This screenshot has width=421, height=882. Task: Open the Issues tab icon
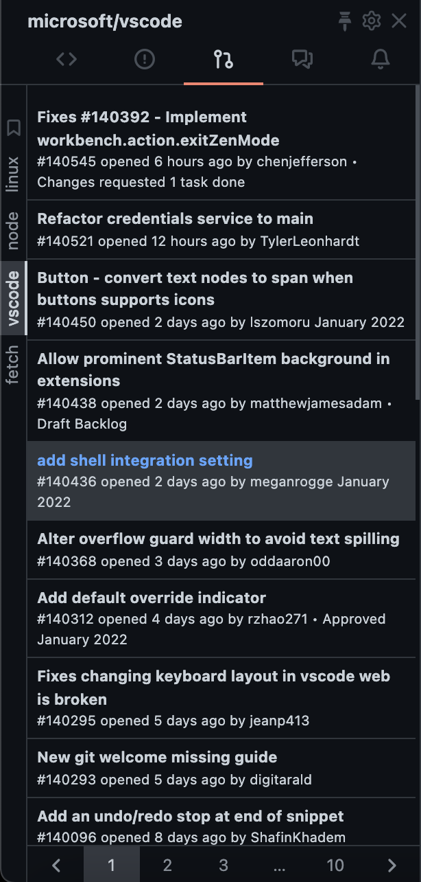tap(145, 60)
